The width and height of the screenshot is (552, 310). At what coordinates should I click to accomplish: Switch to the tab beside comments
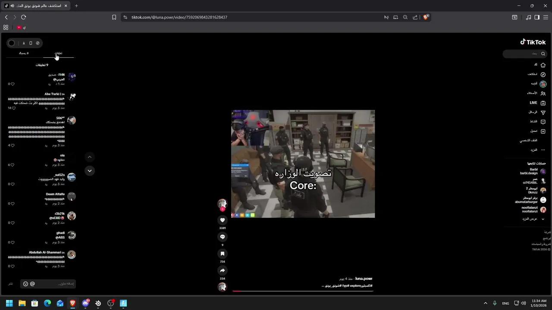(x=24, y=53)
